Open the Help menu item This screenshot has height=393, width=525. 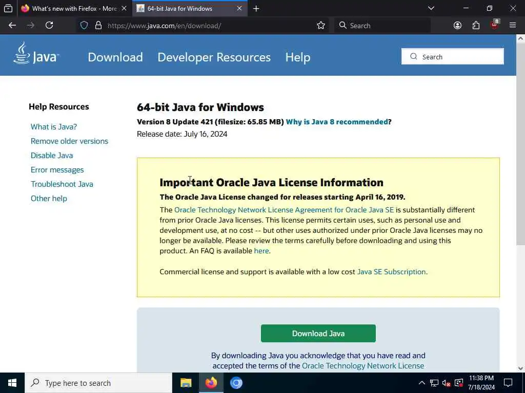(x=298, y=57)
